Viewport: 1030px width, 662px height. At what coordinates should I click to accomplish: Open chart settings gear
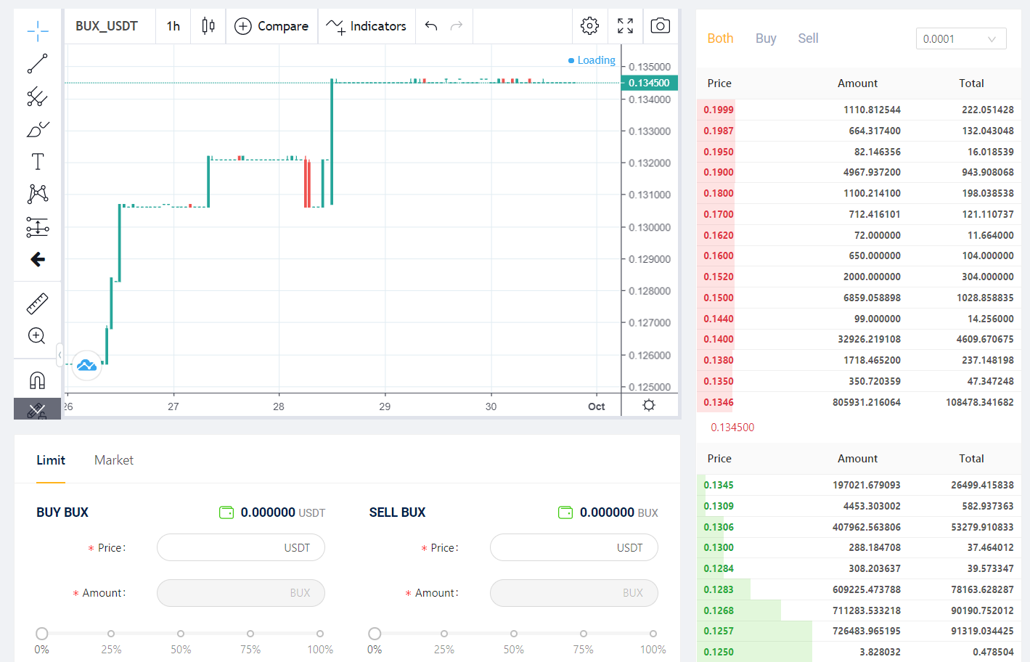point(589,26)
